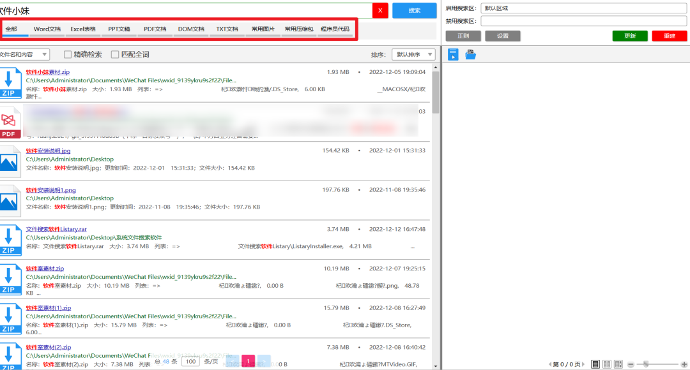Switch to the Word文档 tab
Viewport: 690px width, 370px height.
tap(47, 29)
